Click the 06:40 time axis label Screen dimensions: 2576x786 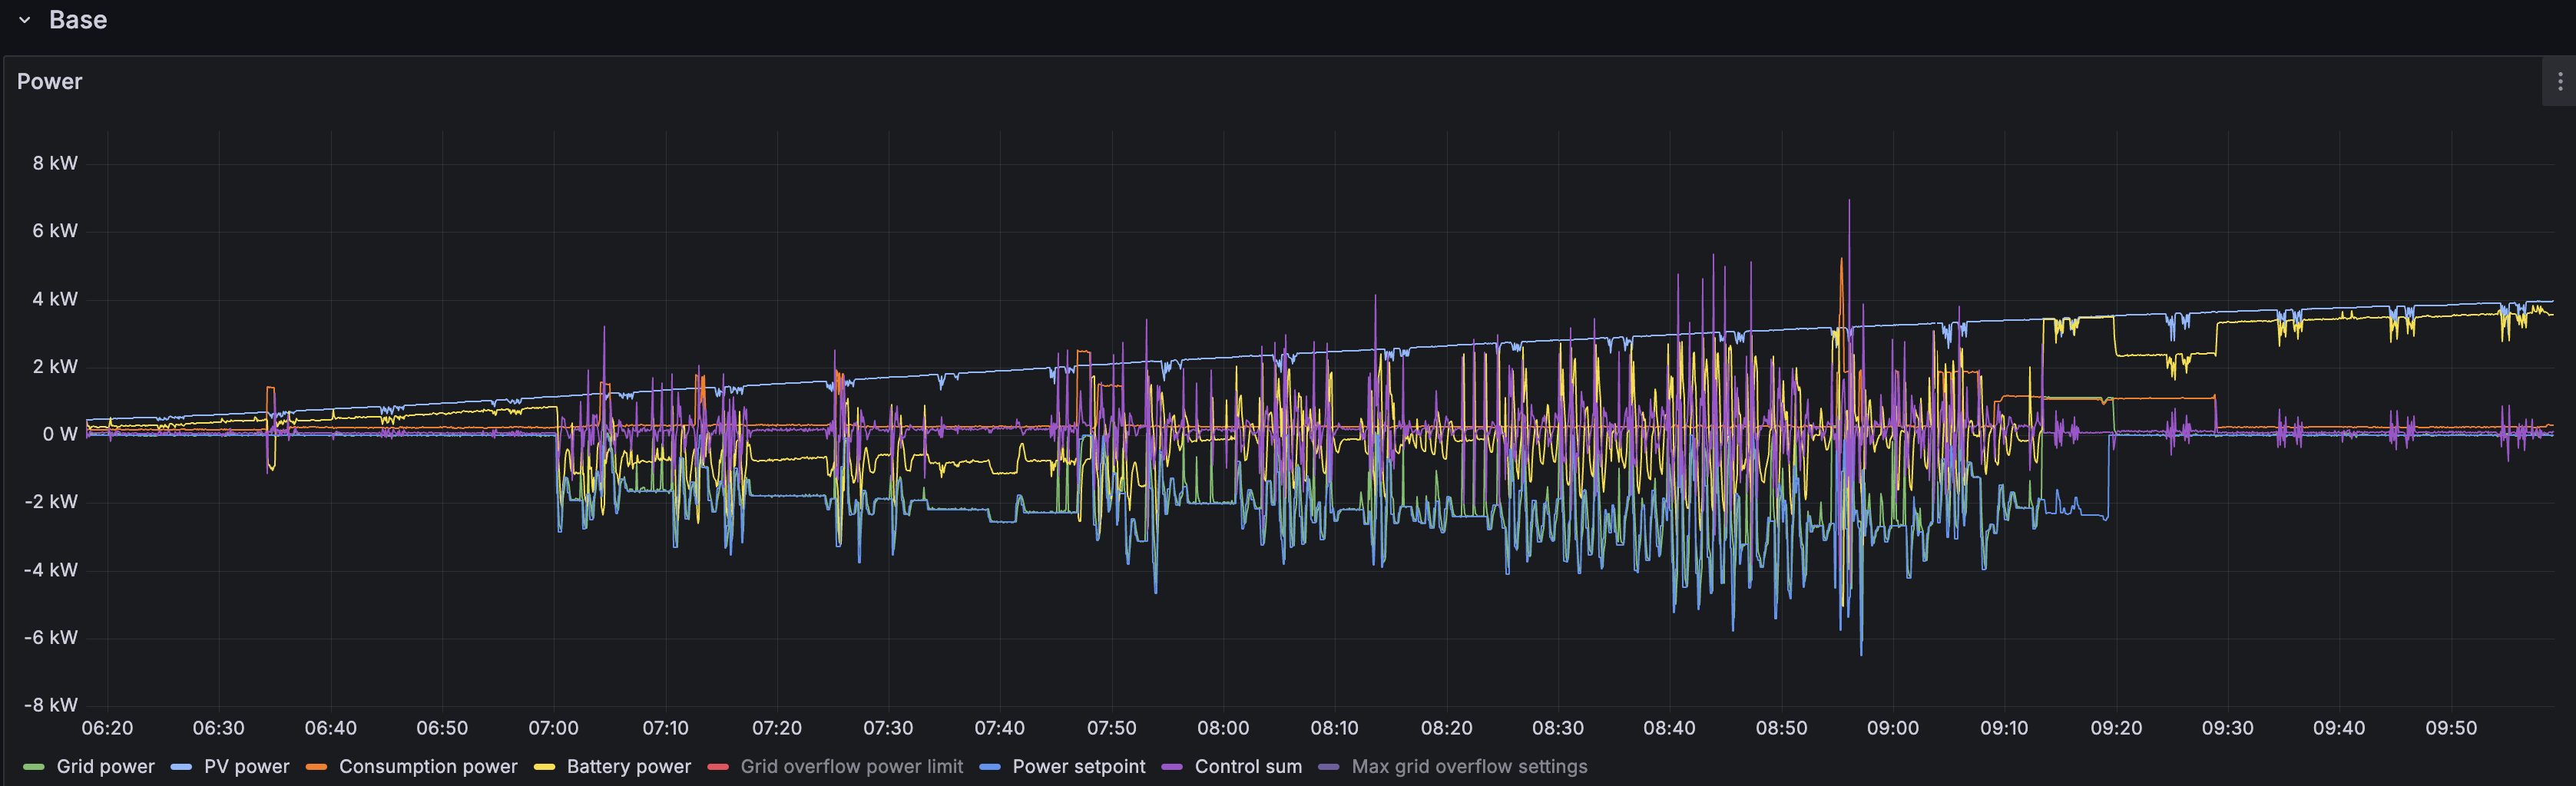pyautogui.click(x=331, y=729)
